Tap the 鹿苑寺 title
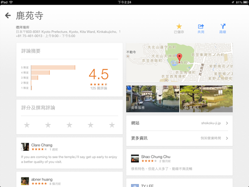This screenshot has width=249, height=187. click(x=29, y=15)
